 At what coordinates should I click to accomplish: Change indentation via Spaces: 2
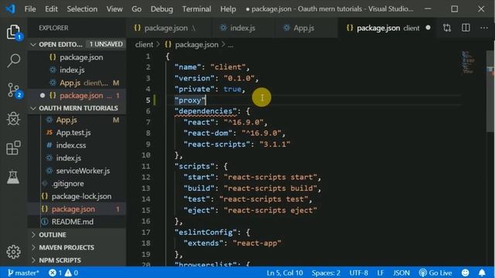(326, 273)
